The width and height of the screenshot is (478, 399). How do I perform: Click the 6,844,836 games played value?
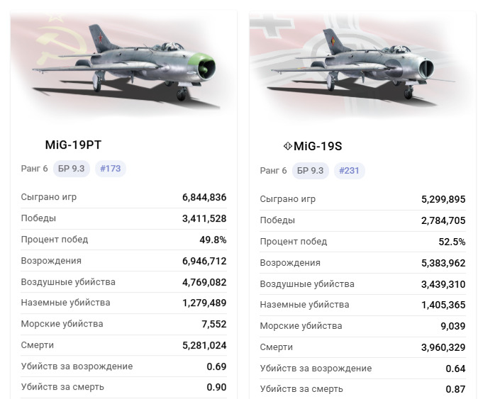[x=204, y=197]
